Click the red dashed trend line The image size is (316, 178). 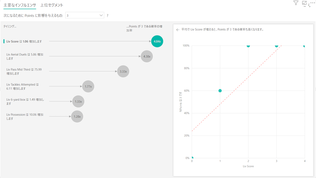tap(237, 89)
